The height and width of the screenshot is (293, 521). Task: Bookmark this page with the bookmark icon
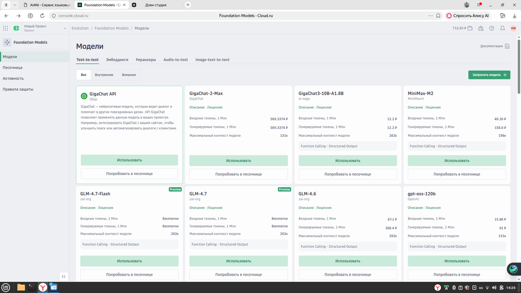click(439, 16)
